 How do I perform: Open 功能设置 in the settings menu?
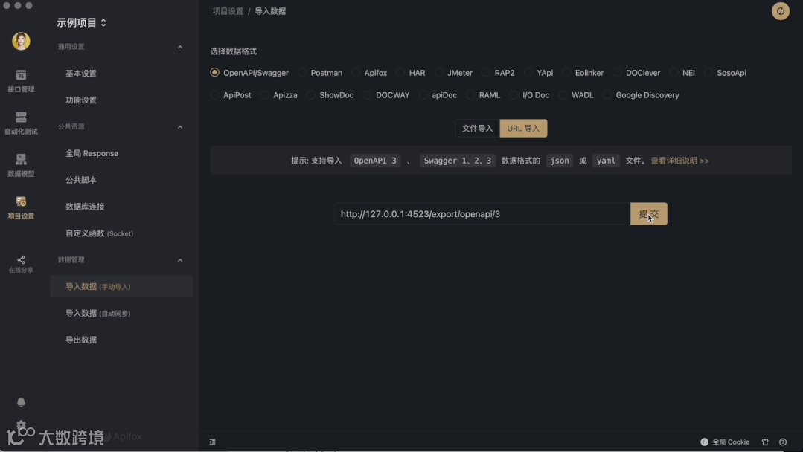(121, 100)
